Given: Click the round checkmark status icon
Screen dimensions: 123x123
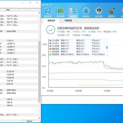Looking at the screenshot, I should click(x=51, y=30).
